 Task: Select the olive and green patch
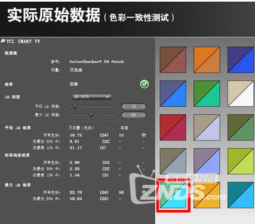click(x=241, y=127)
